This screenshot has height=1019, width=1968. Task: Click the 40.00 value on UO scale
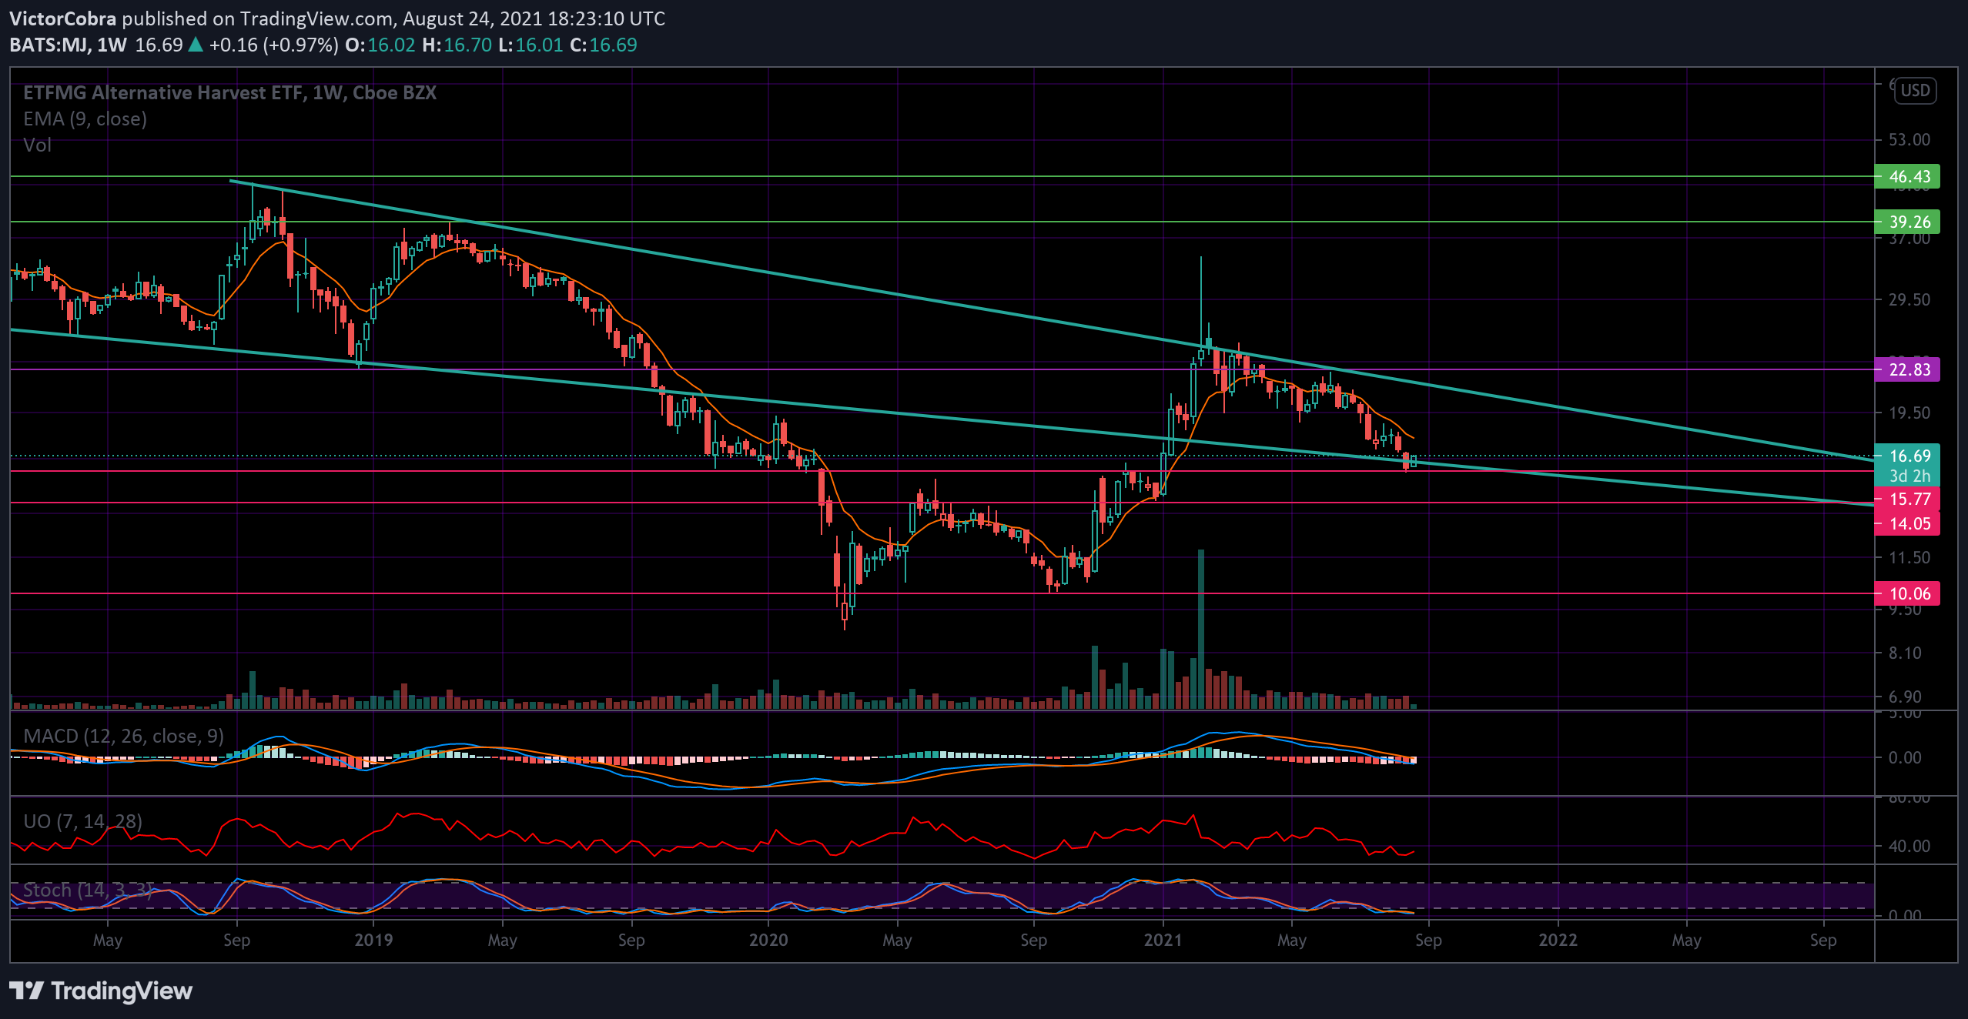point(1909,846)
